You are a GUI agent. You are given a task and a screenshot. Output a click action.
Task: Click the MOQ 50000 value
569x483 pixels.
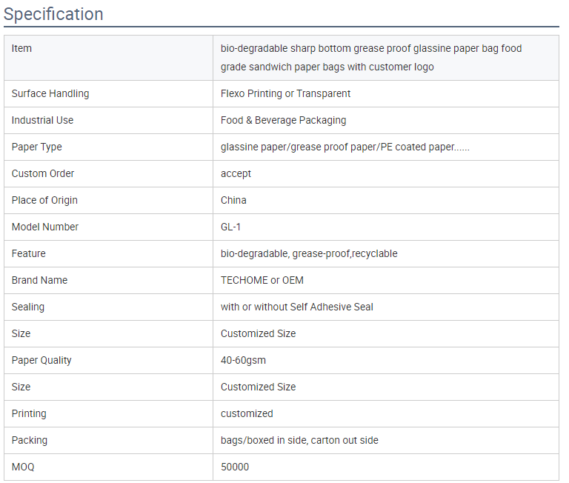(235, 467)
